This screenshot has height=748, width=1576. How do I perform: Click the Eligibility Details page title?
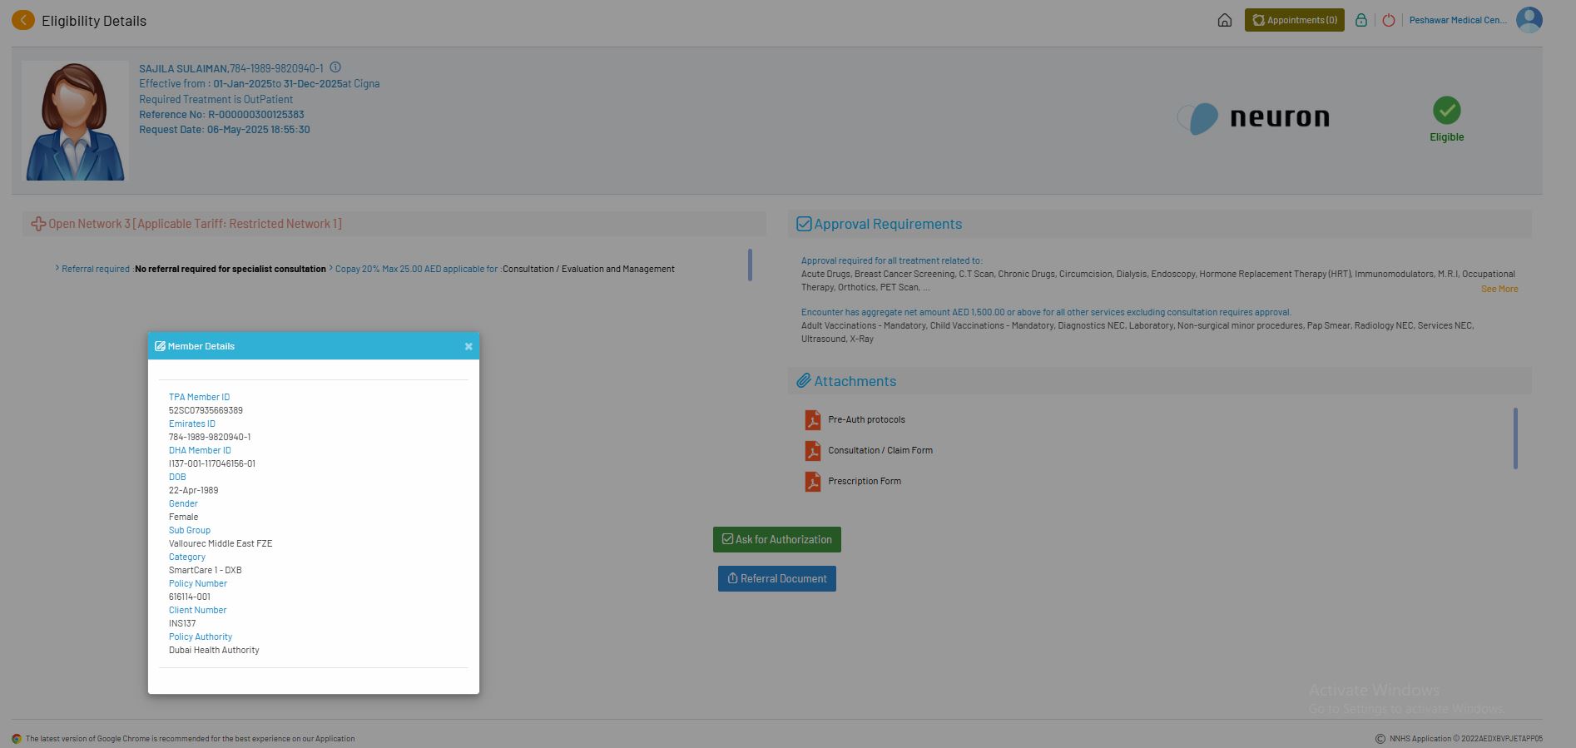click(94, 21)
